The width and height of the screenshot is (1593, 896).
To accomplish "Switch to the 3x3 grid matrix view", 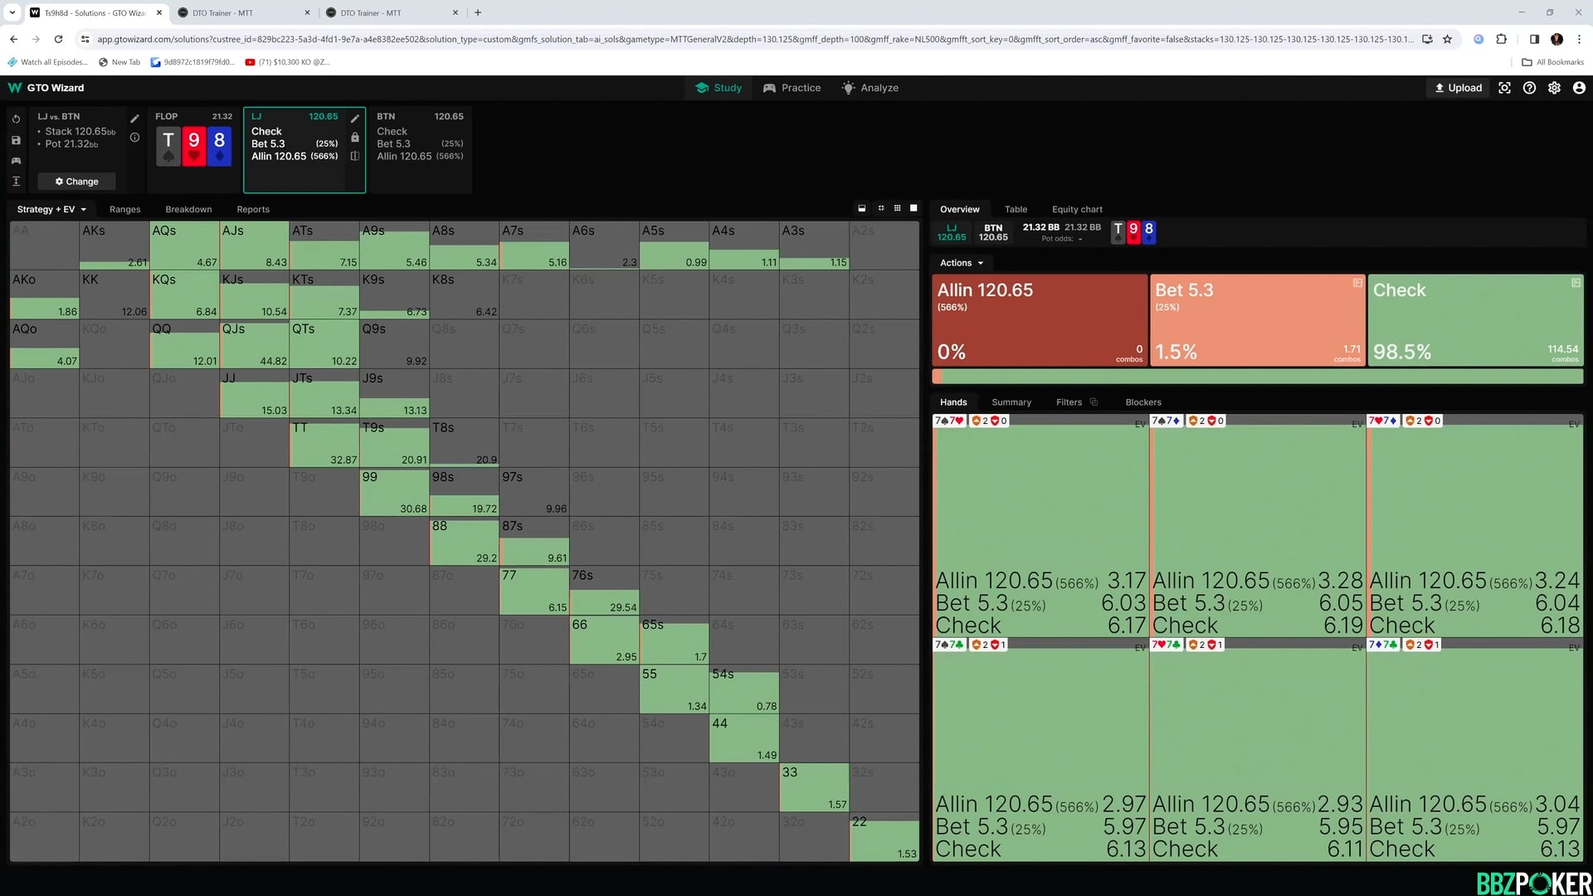I will pos(897,208).
